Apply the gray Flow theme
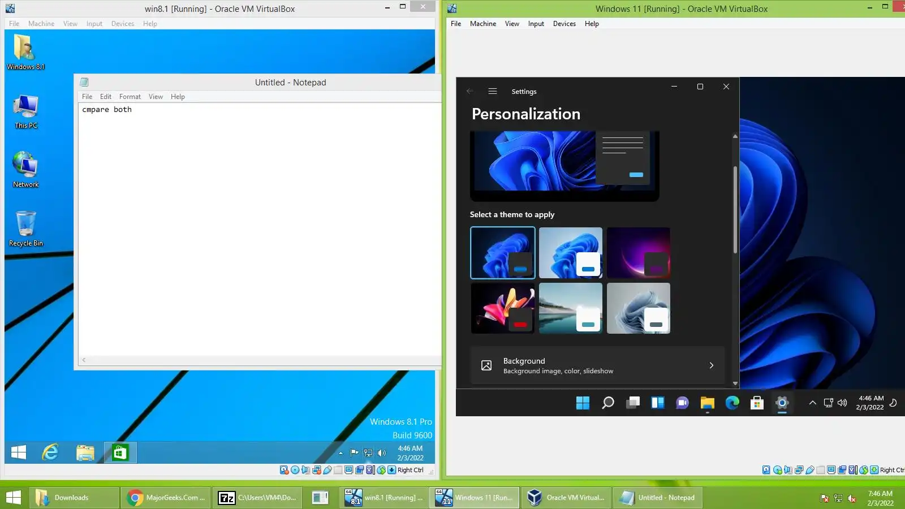 coord(639,308)
